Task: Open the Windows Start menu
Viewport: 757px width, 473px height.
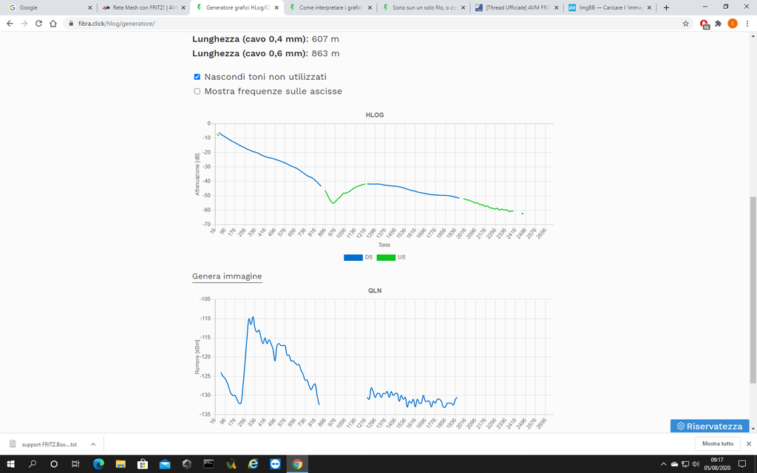Action: (10, 464)
